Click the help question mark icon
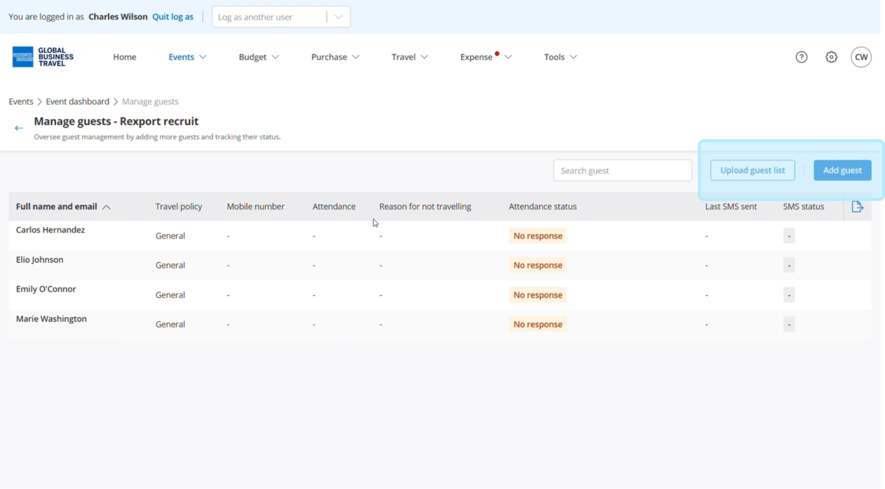Viewport: 885px width, 489px height. pos(801,57)
